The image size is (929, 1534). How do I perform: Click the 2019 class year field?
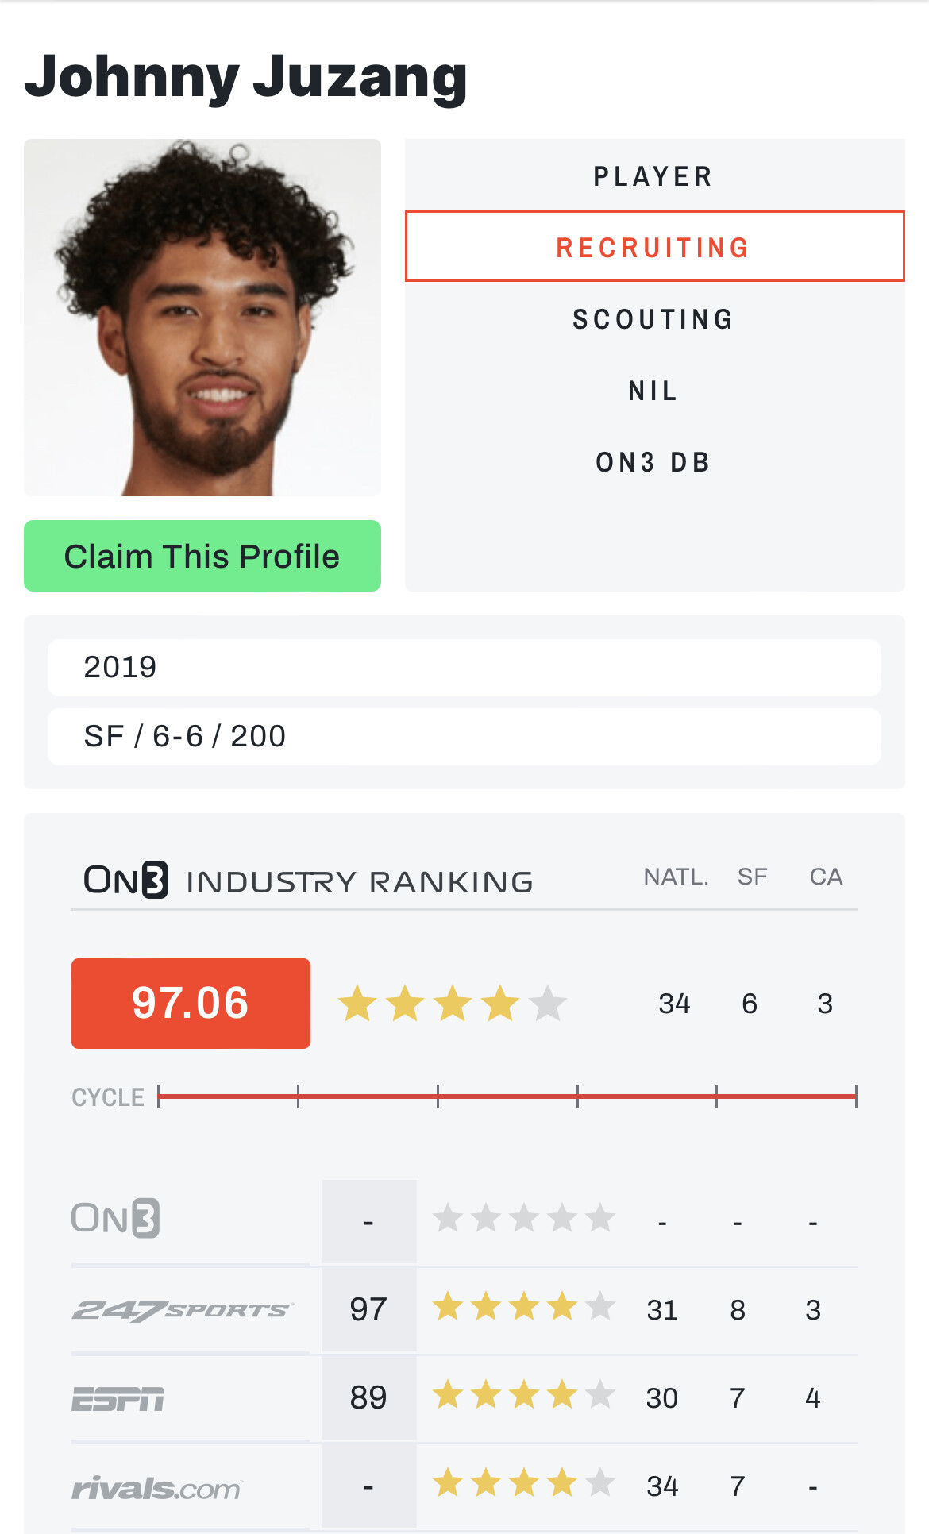(x=464, y=668)
